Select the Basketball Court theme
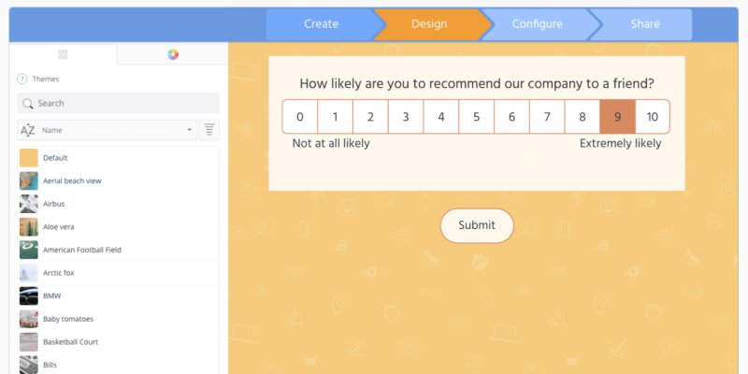This screenshot has height=374, width=748. pos(70,342)
